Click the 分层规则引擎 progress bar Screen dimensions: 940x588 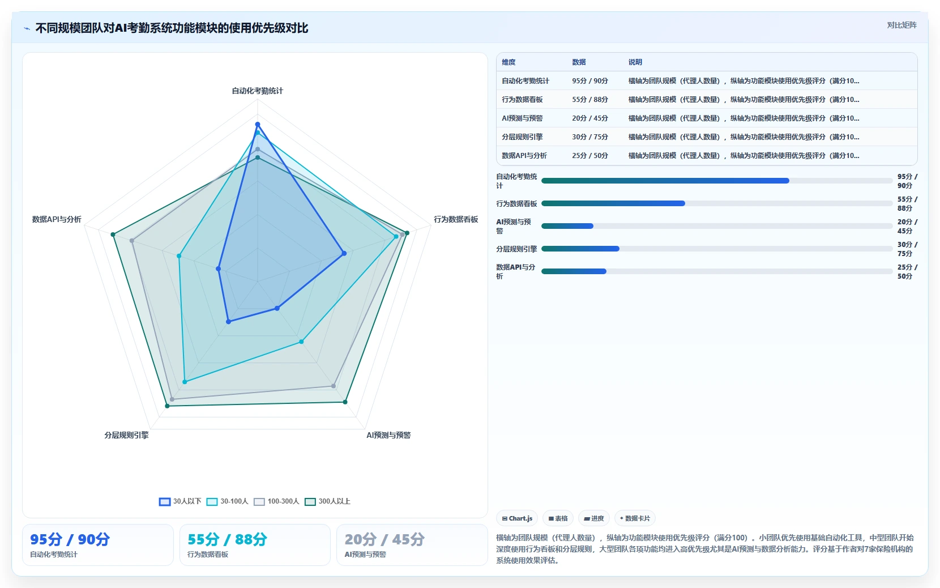(x=717, y=249)
